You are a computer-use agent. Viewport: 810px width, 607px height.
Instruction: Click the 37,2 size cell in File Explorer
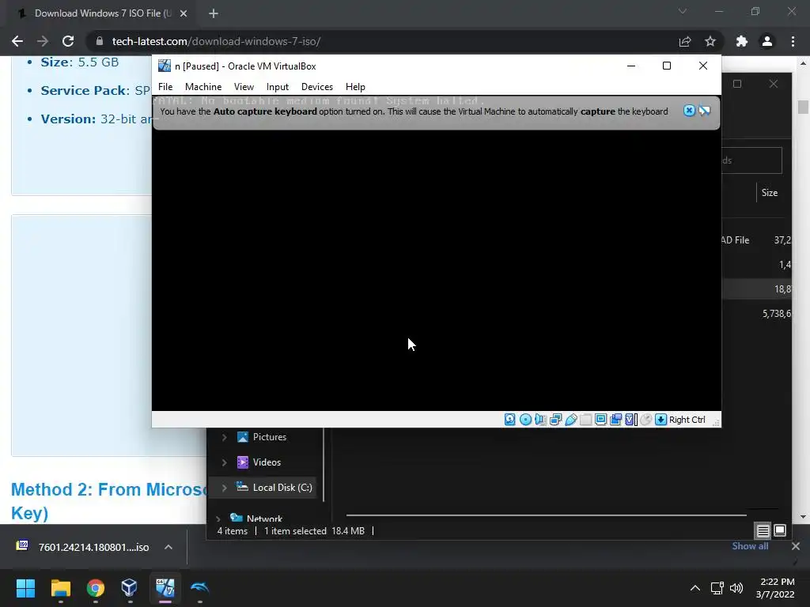782,240
